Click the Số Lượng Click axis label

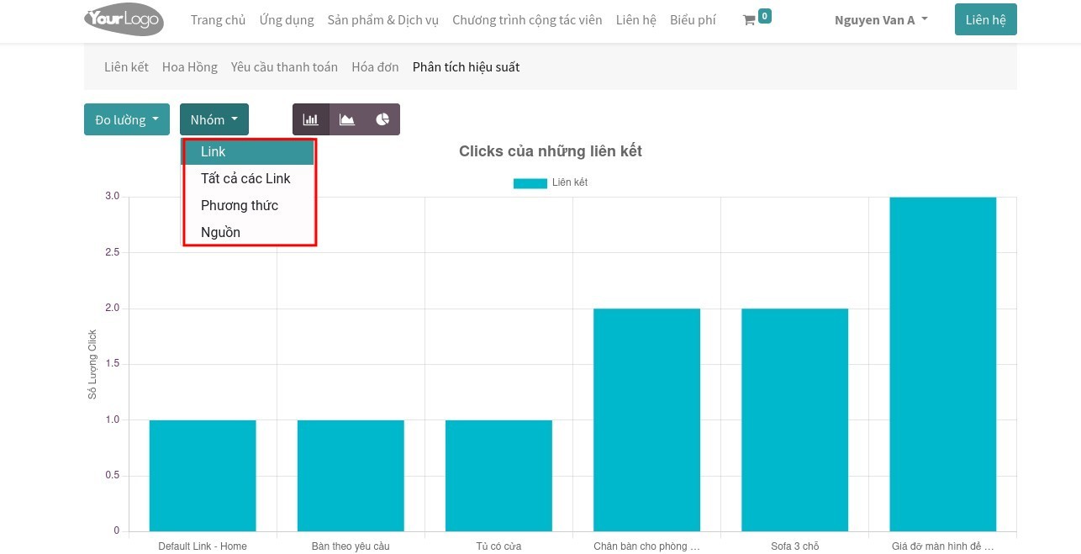tap(92, 364)
